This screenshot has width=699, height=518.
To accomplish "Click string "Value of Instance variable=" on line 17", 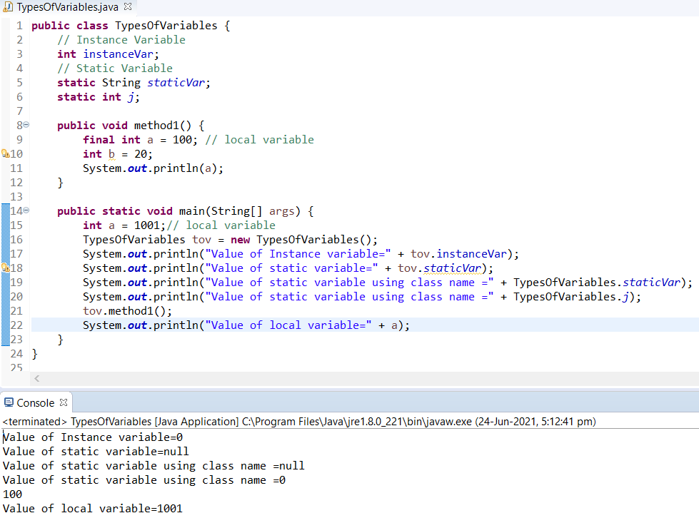I will (x=298, y=254).
